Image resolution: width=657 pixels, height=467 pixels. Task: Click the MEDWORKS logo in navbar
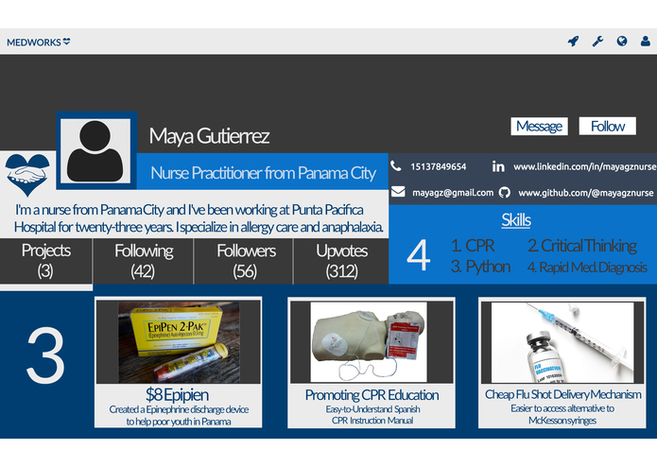pyautogui.click(x=38, y=42)
